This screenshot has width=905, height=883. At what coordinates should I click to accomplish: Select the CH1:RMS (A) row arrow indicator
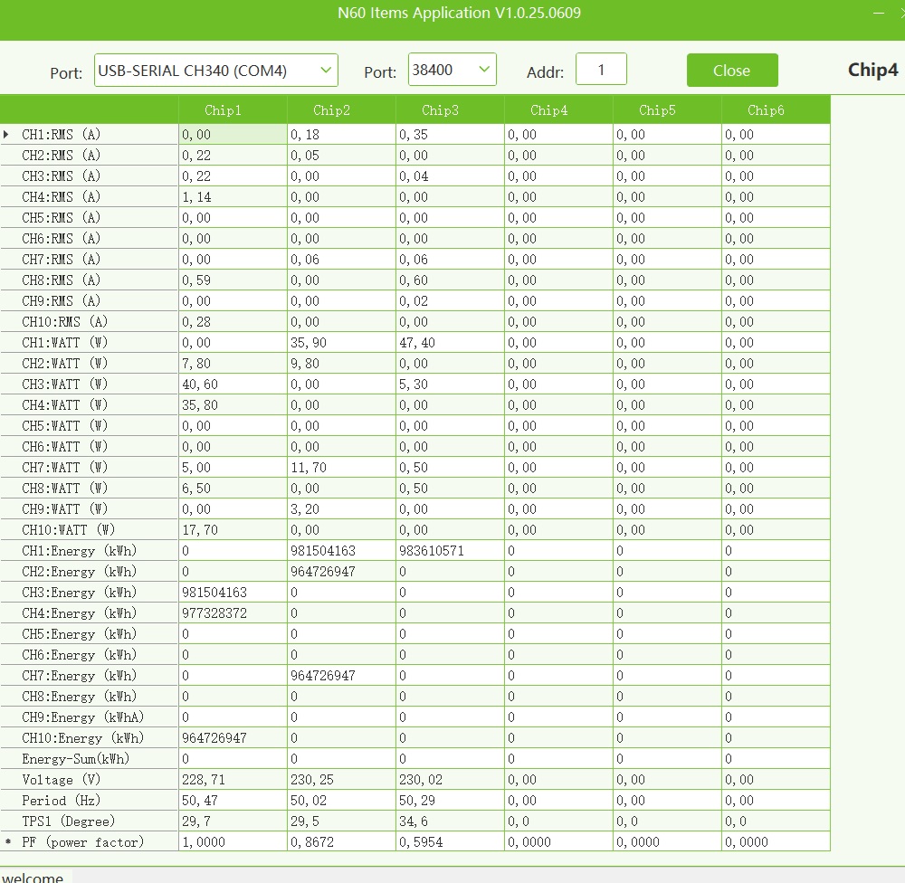point(7,135)
